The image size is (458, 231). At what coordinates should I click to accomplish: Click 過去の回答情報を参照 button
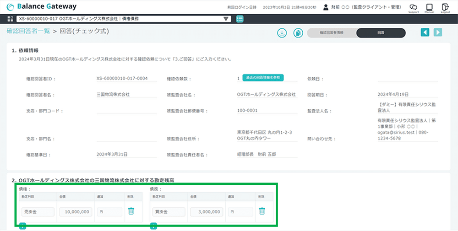coord(263,78)
